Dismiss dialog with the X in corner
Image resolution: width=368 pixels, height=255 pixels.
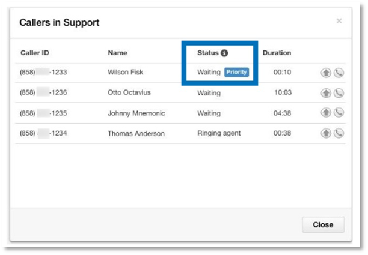click(x=339, y=21)
